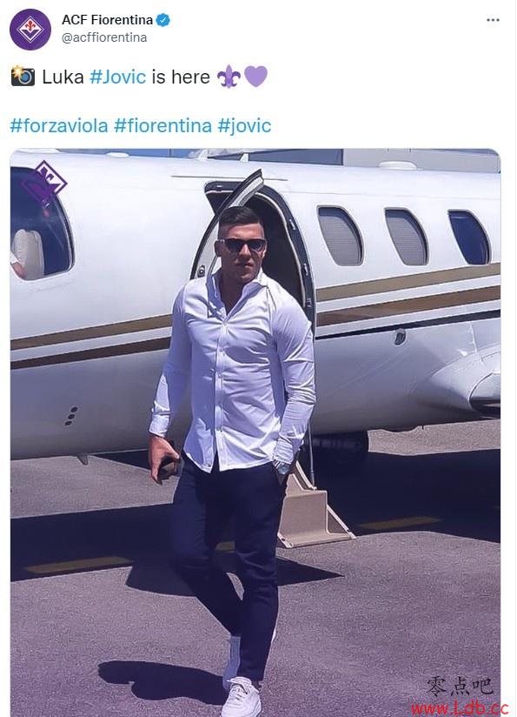The height and width of the screenshot is (717, 517).
Task: Open the tweet photo of Jovic by the jet
Action: point(255,432)
